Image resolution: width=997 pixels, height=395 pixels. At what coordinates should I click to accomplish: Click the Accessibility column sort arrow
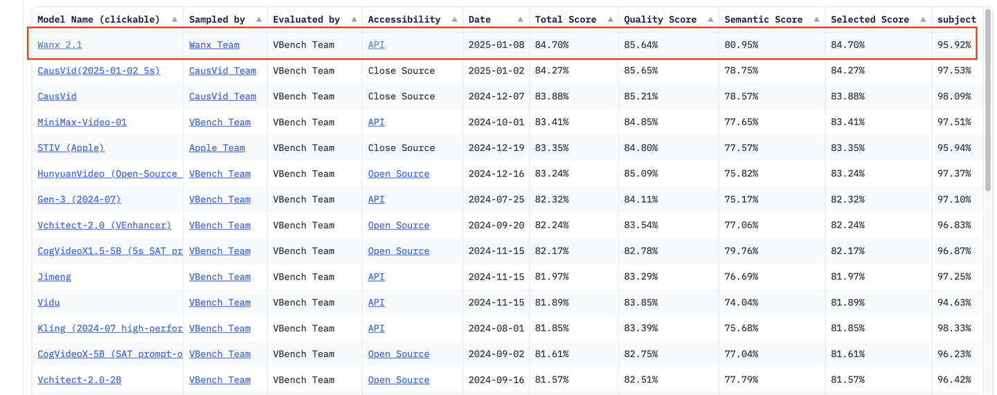(x=454, y=19)
